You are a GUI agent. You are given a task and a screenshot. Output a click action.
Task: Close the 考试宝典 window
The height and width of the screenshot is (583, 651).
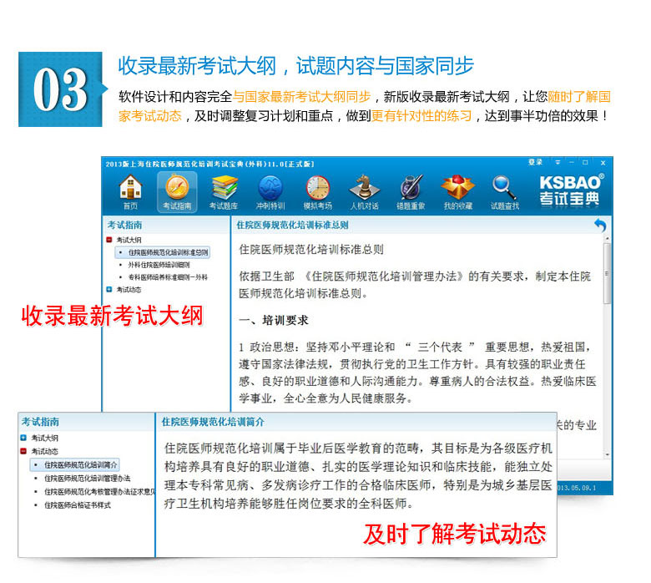tap(603, 163)
